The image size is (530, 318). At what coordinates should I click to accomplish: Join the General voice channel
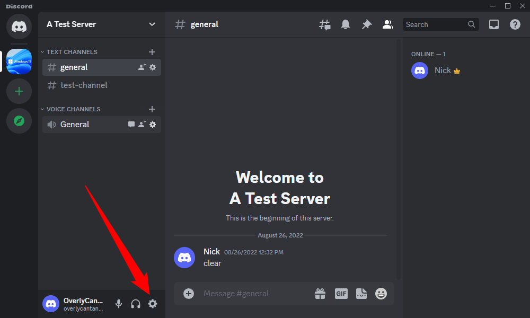tap(75, 125)
